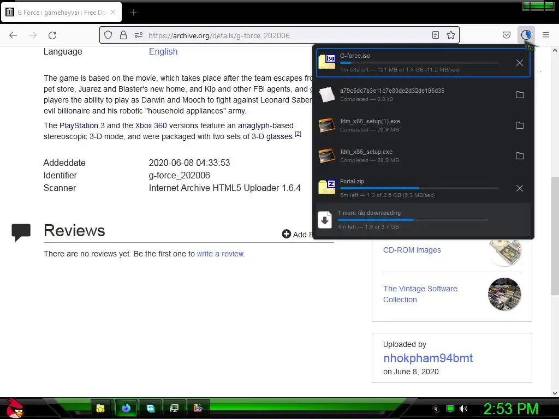Click the address bar URL field
The width and height of the screenshot is (559, 419).
tap(279, 35)
